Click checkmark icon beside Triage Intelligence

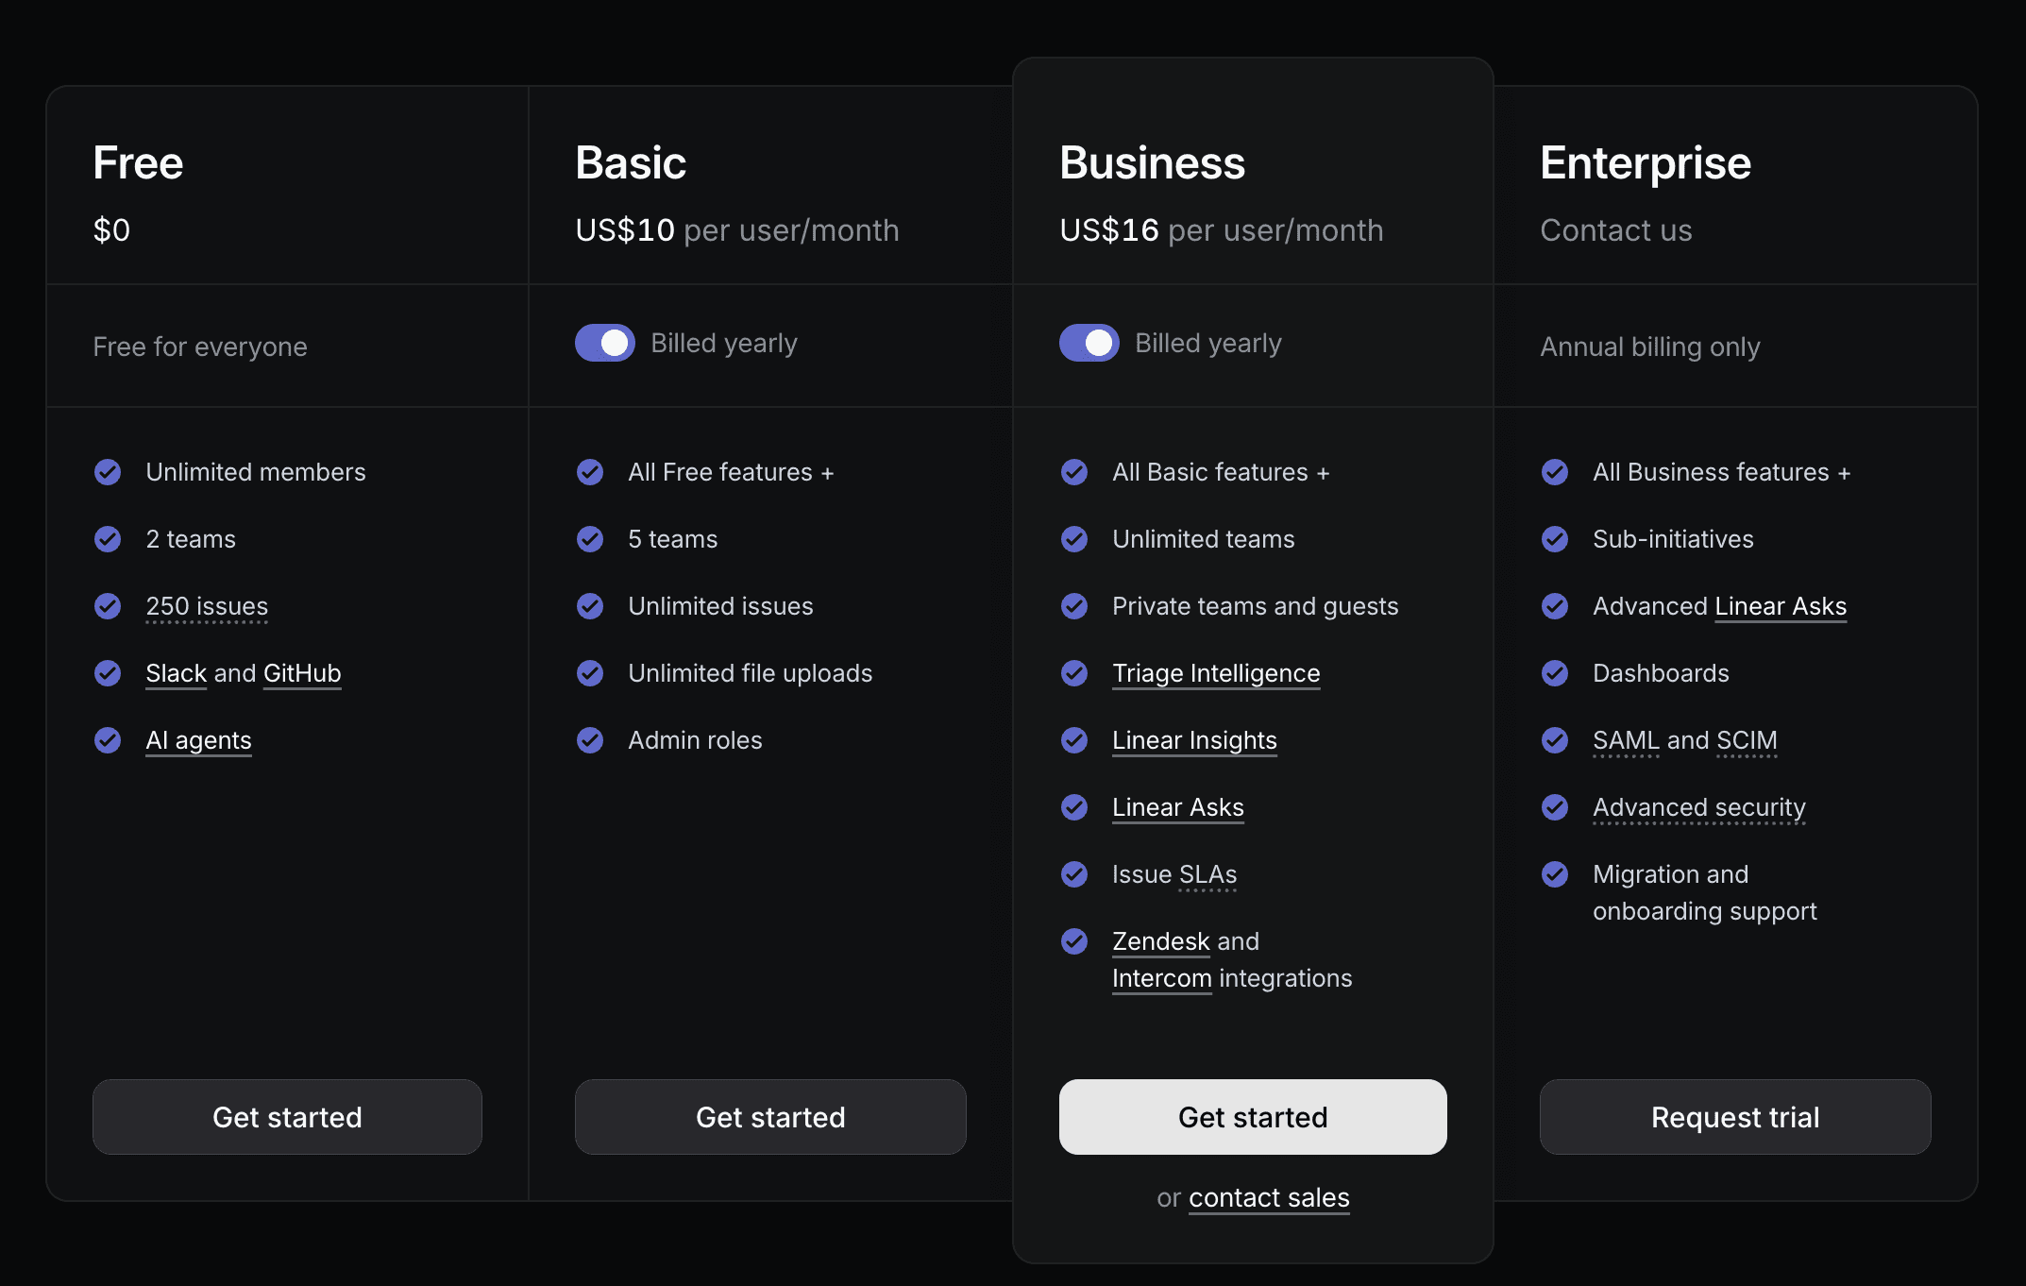pos(1074,673)
